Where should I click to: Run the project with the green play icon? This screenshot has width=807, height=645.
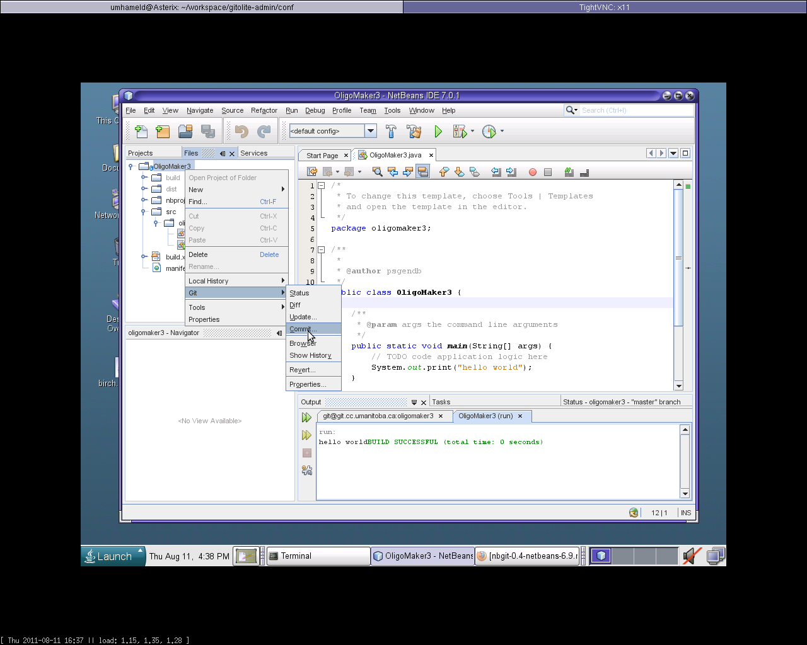[438, 131]
